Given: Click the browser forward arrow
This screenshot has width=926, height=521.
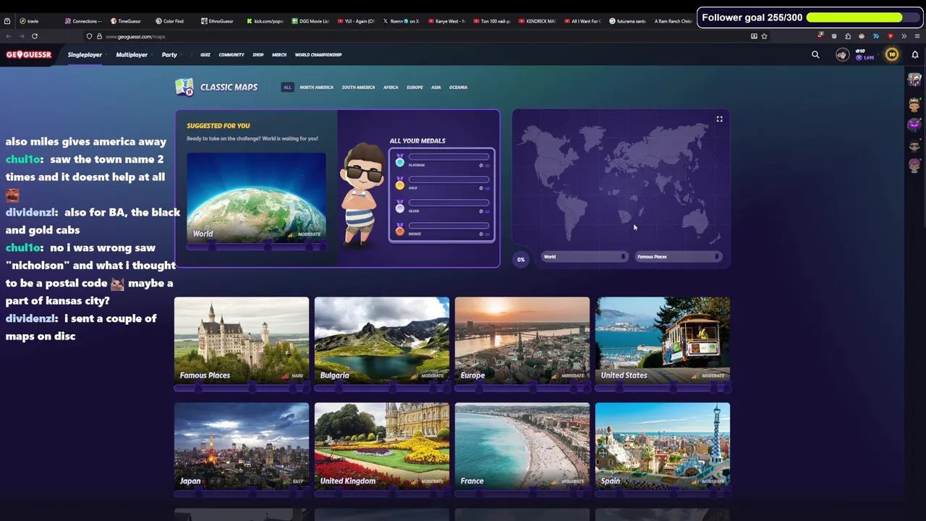Looking at the screenshot, I should (22, 36).
